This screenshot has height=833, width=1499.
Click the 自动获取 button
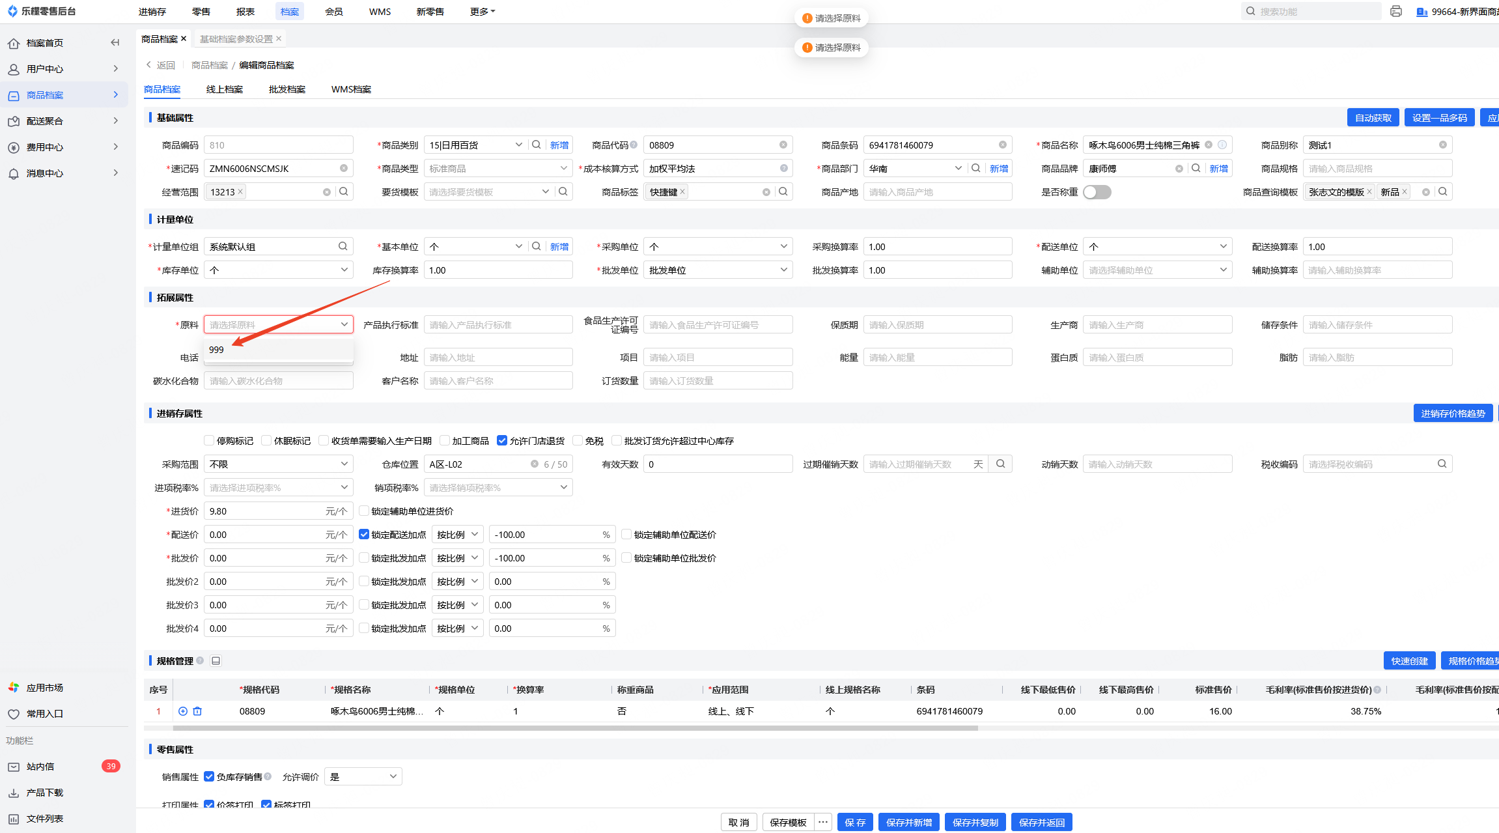click(x=1373, y=117)
